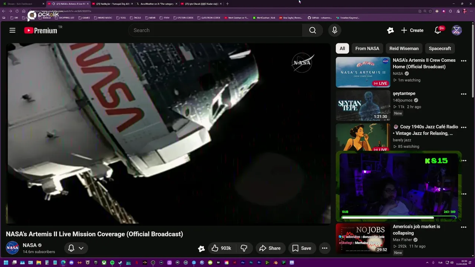Open Cozy 1940s Jazz Café Radio thumbnail

[363, 137]
